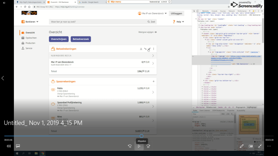
Task: Click the pencil edit icon in player
Action: click(x=241, y=146)
